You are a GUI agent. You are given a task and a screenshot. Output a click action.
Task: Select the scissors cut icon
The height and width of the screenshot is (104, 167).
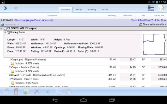pos(47,92)
